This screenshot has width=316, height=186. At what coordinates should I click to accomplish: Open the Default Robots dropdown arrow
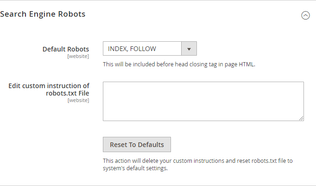click(x=189, y=49)
